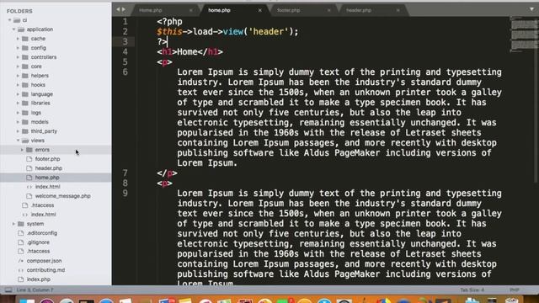Expand the cache folder arrow
539x303 pixels.
pos(18,39)
